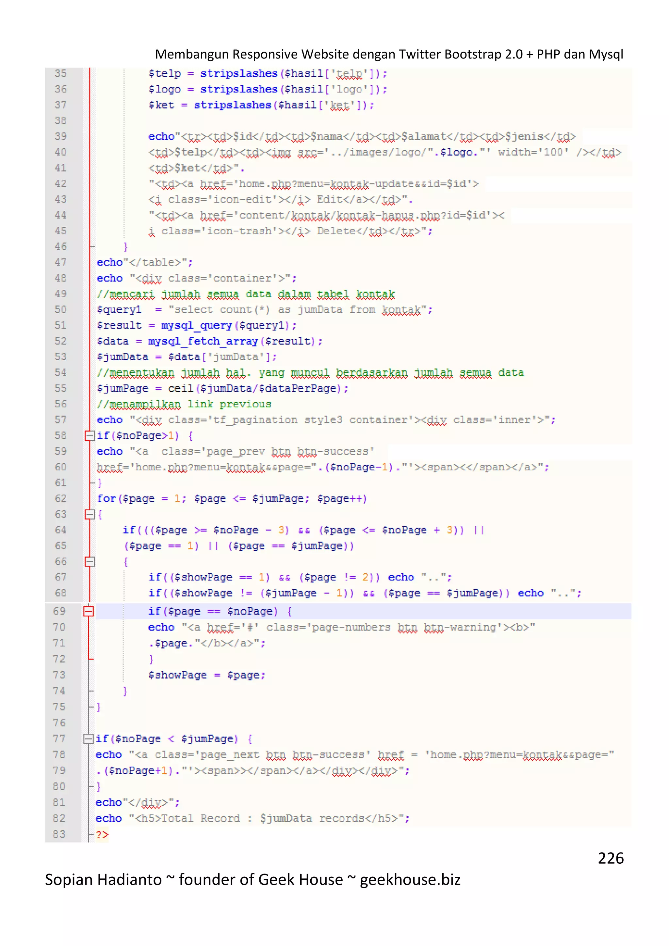The height and width of the screenshot is (946, 669).
Task: Click the comment '//menentukan jumlah hal.'
Action: tap(310, 373)
